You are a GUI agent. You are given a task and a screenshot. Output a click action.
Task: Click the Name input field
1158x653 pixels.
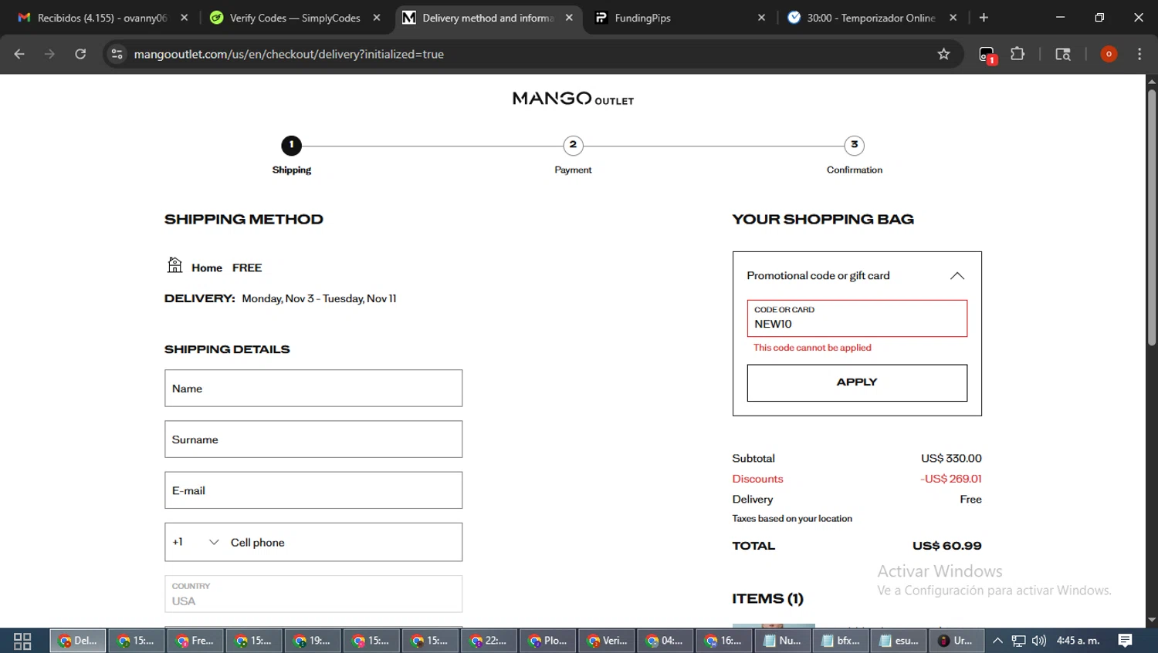pos(313,389)
